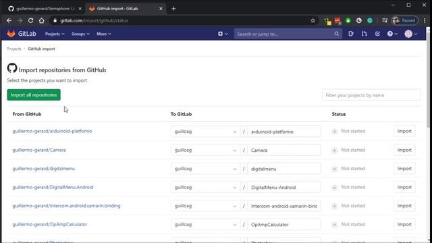Screen dimensions: 432x243
Task: Click the search magnifier icon
Action: coord(336,34)
